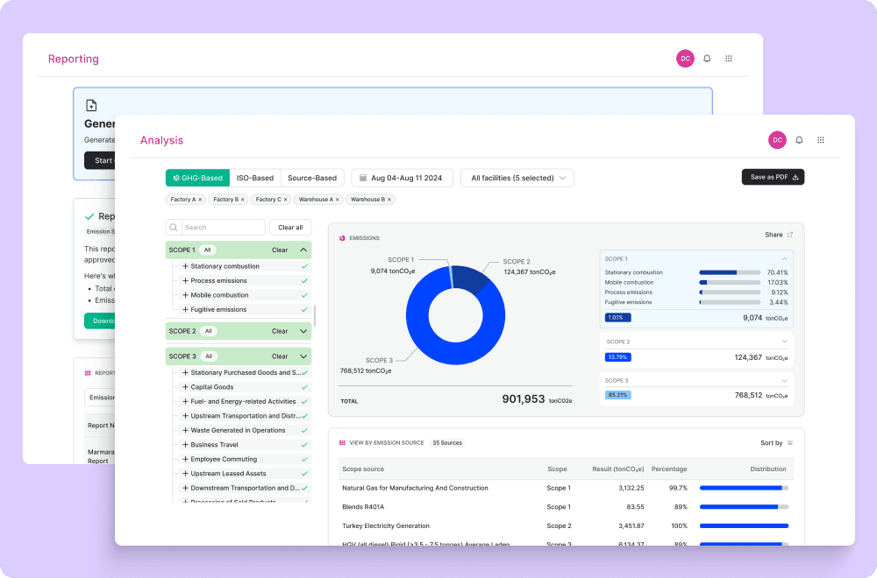Toggle the Business Travel checkmark

(x=304, y=445)
